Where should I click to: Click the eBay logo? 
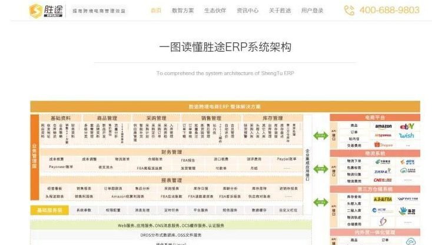(x=407, y=126)
